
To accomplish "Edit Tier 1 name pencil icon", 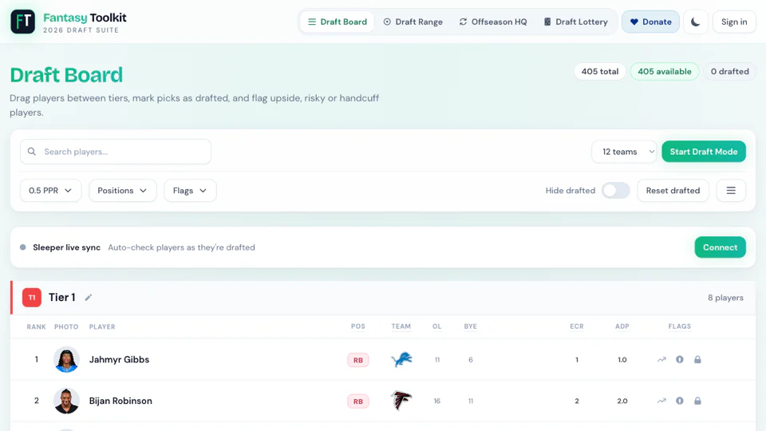I will [x=89, y=298].
